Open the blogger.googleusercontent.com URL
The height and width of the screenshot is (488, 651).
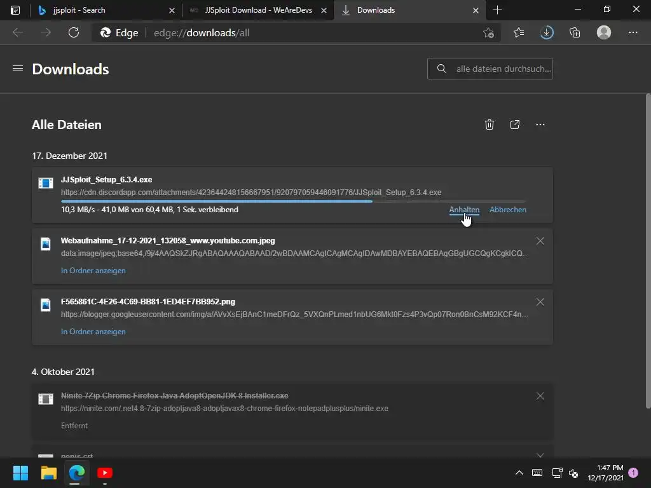[x=294, y=315]
